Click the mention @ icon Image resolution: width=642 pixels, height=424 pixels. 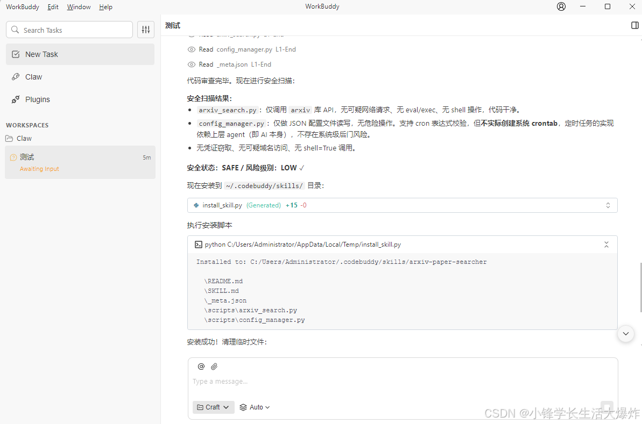(x=201, y=366)
